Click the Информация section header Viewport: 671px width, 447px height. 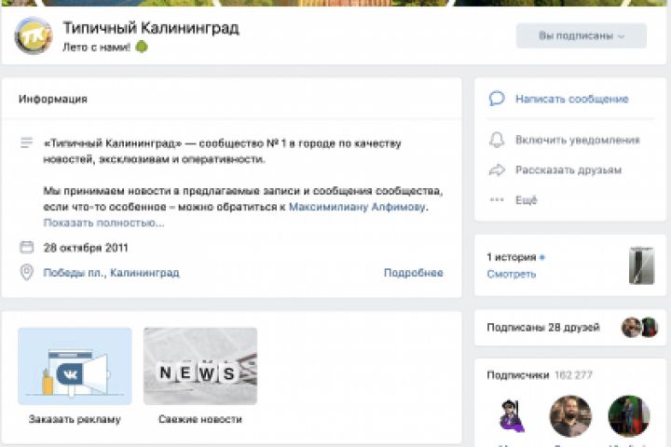point(53,100)
